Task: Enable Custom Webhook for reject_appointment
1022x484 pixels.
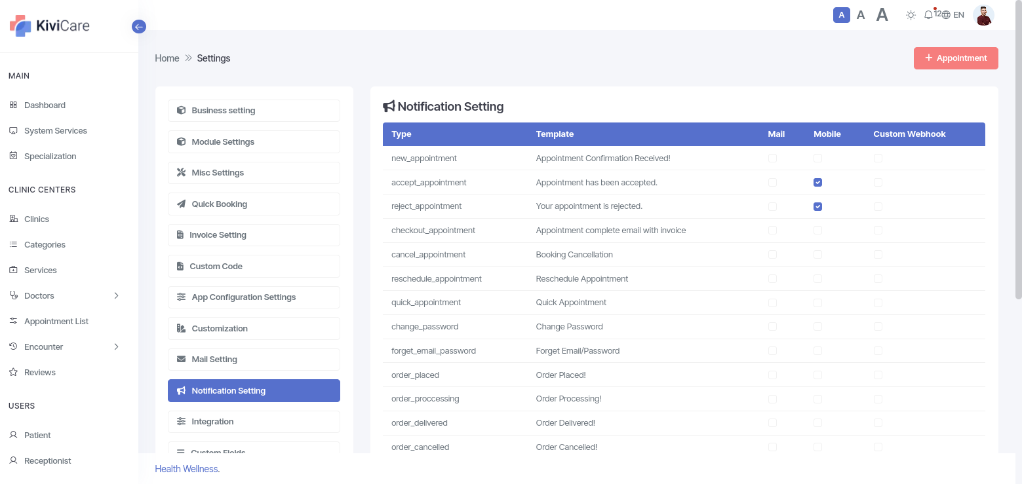Action: [x=878, y=206]
